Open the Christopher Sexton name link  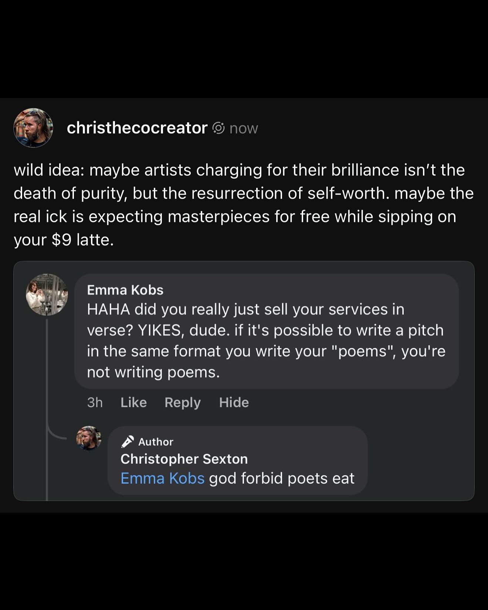coord(184,459)
